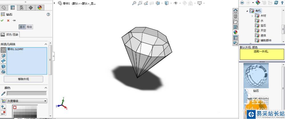285x119 pixels.
Task: Pick a color with the eyedropper
Action: click(3, 93)
